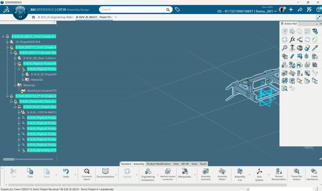Viewport: 322px width, 191px height.
Task: Open Documentation
Action: pyautogui.click(x=105, y=173)
